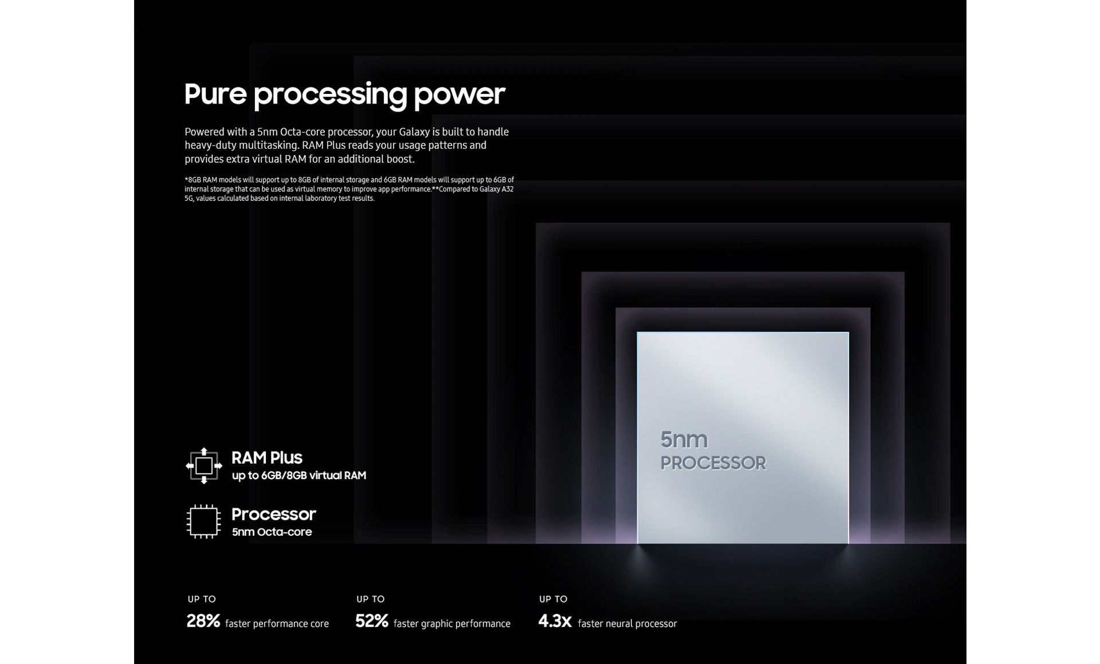The width and height of the screenshot is (1100, 664).
Task: Click the RAM Plus expanding chip icon
Action: point(204,466)
